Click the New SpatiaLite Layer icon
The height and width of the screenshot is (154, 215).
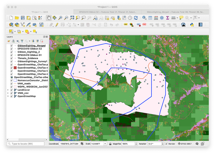pyautogui.click(x=29, y=25)
